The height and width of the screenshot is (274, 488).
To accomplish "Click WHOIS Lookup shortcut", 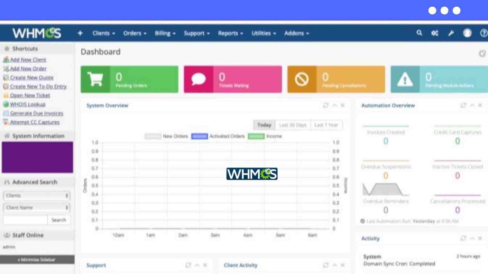I will (28, 104).
